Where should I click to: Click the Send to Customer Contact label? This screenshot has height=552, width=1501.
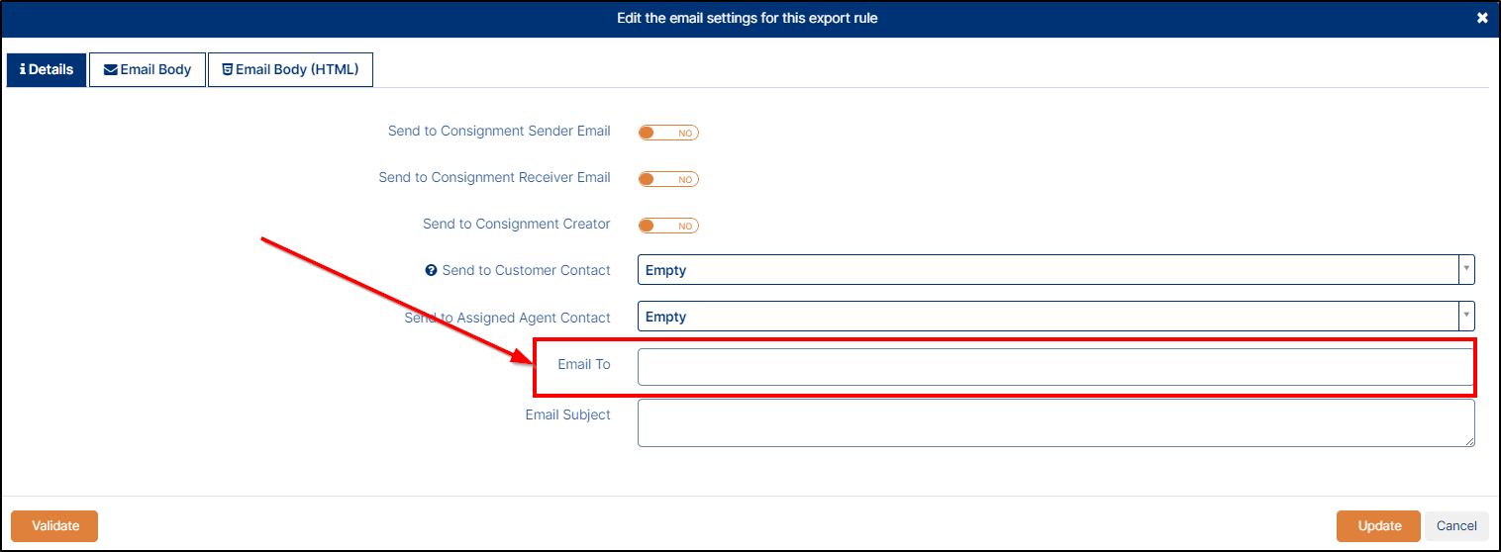pos(526,271)
